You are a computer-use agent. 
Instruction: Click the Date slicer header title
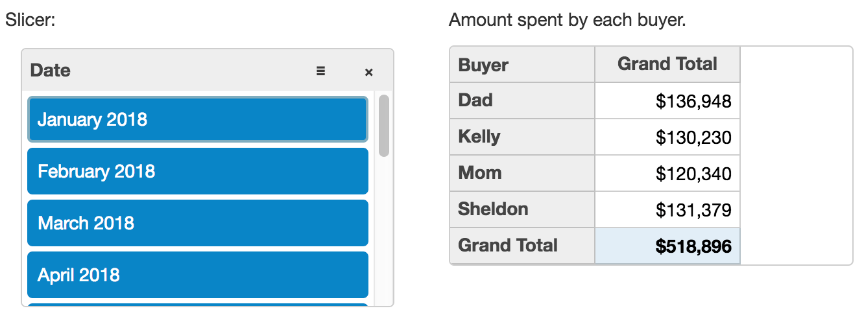51,70
